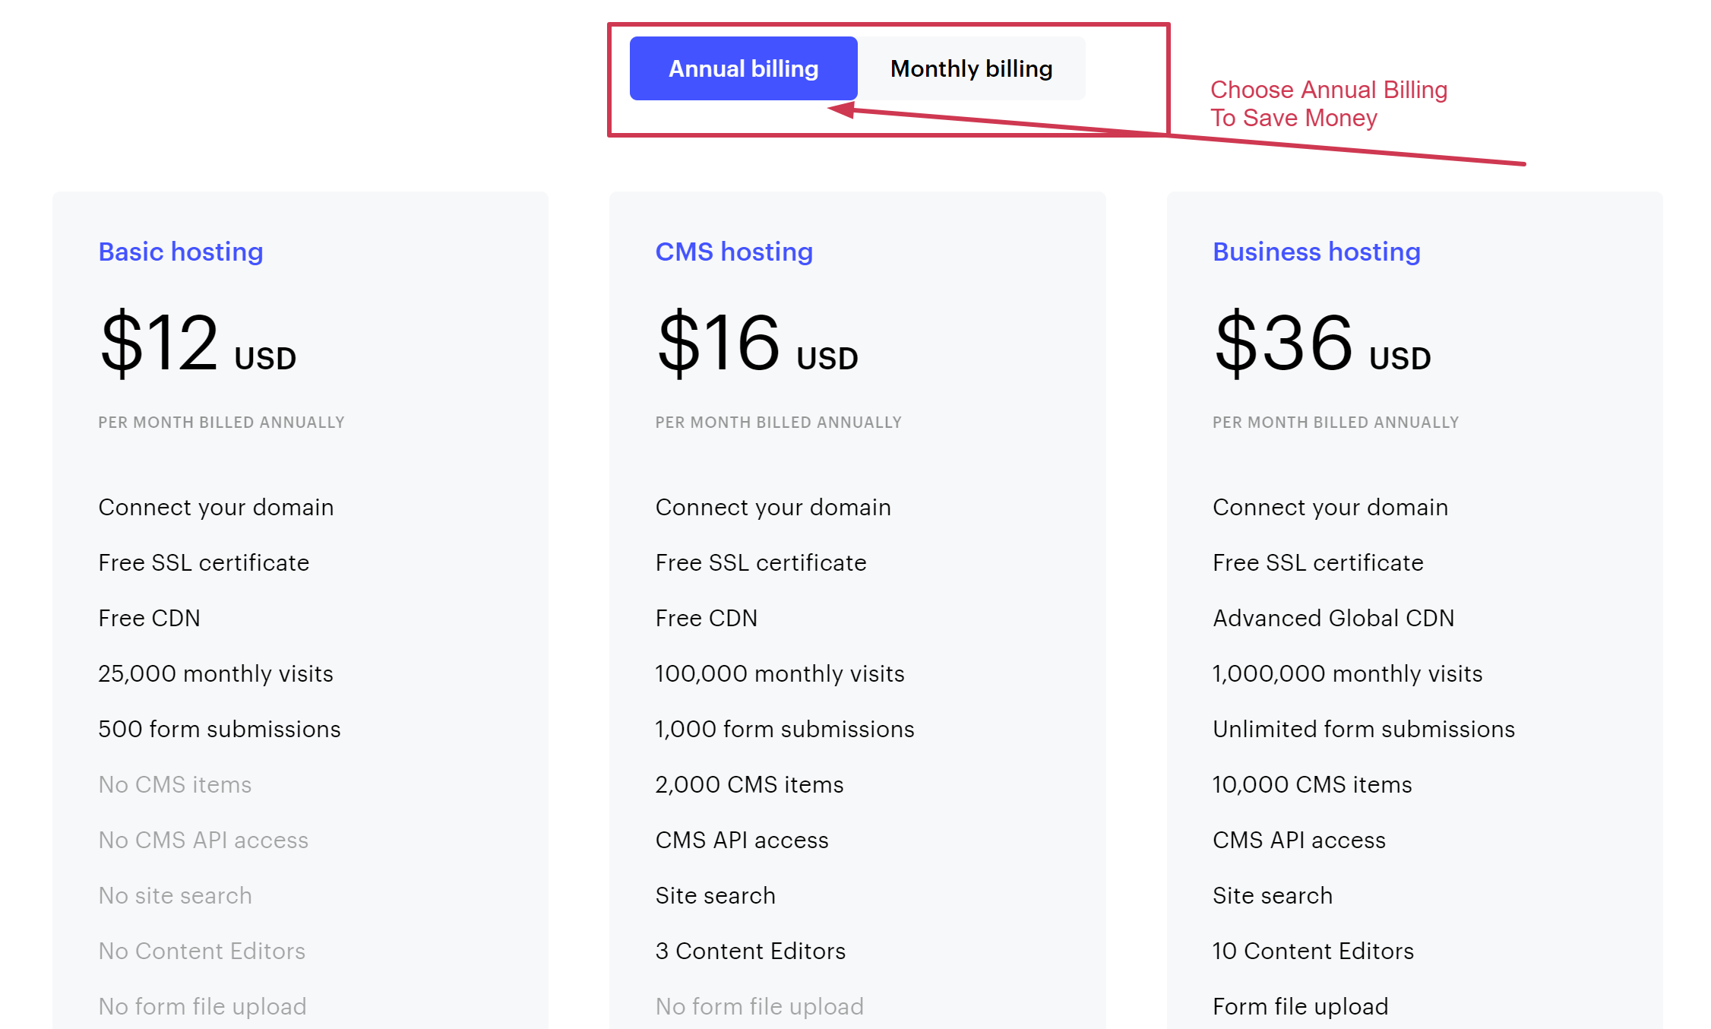Image resolution: width=1711 pixels, height=1029 pixels.
Task: Click '2,000 CMS items' feature
Action: point(749,784)
